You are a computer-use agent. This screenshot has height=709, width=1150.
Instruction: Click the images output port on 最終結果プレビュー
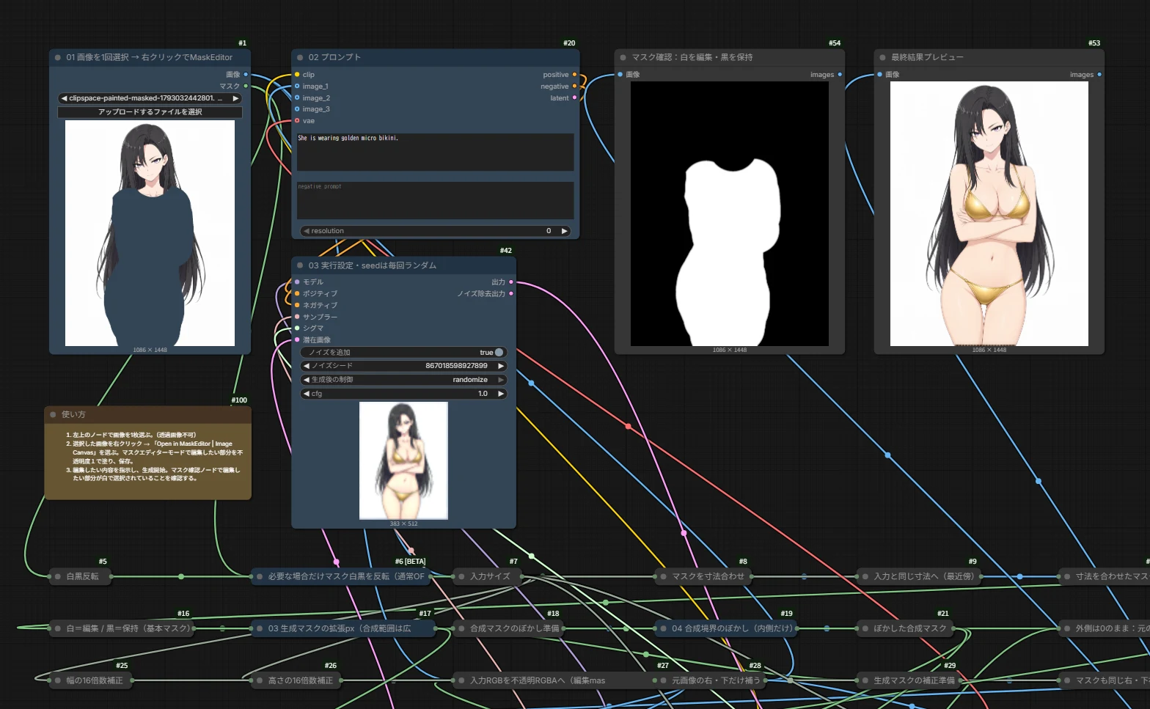[x=1099, y=75]
